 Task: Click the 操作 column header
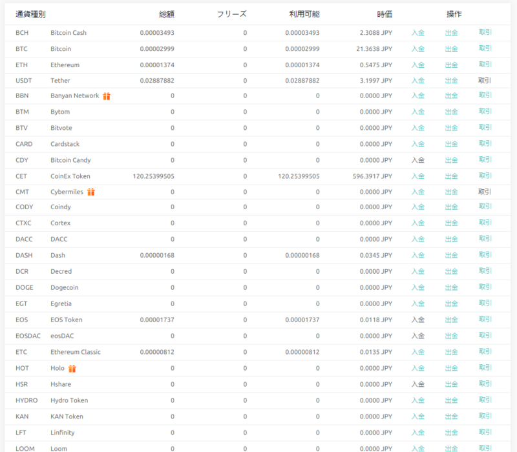point(454,14)
